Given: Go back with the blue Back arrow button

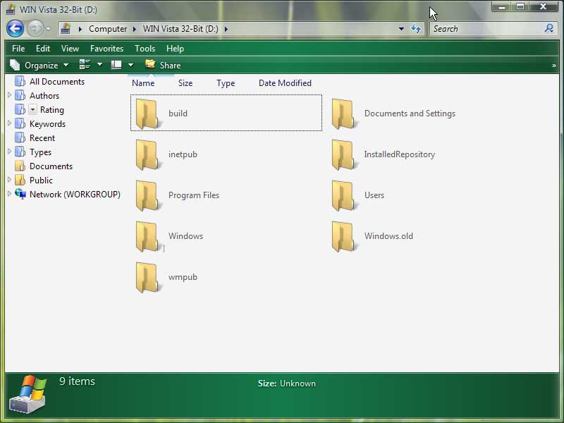Looking at the screenshot, I should (15, 29).
